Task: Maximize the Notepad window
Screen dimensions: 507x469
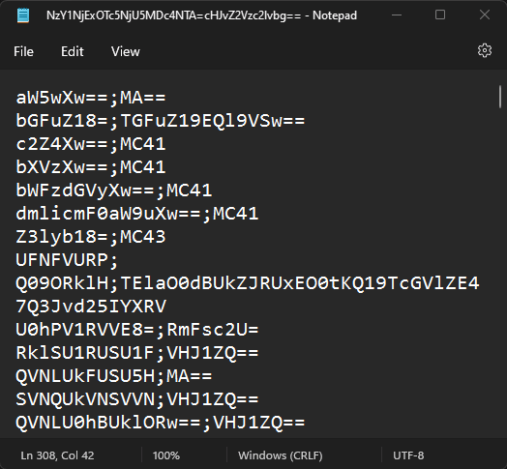Action: point(440,15)
